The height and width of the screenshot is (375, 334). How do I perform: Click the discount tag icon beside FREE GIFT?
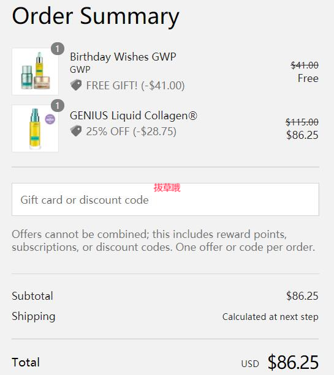76,85
